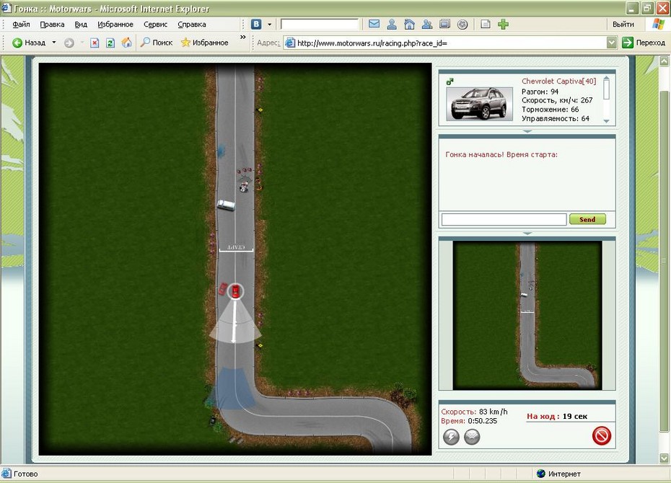Click the green plus icon in toolbar
The image size is (671, 483).
click(x=504, y=25)
